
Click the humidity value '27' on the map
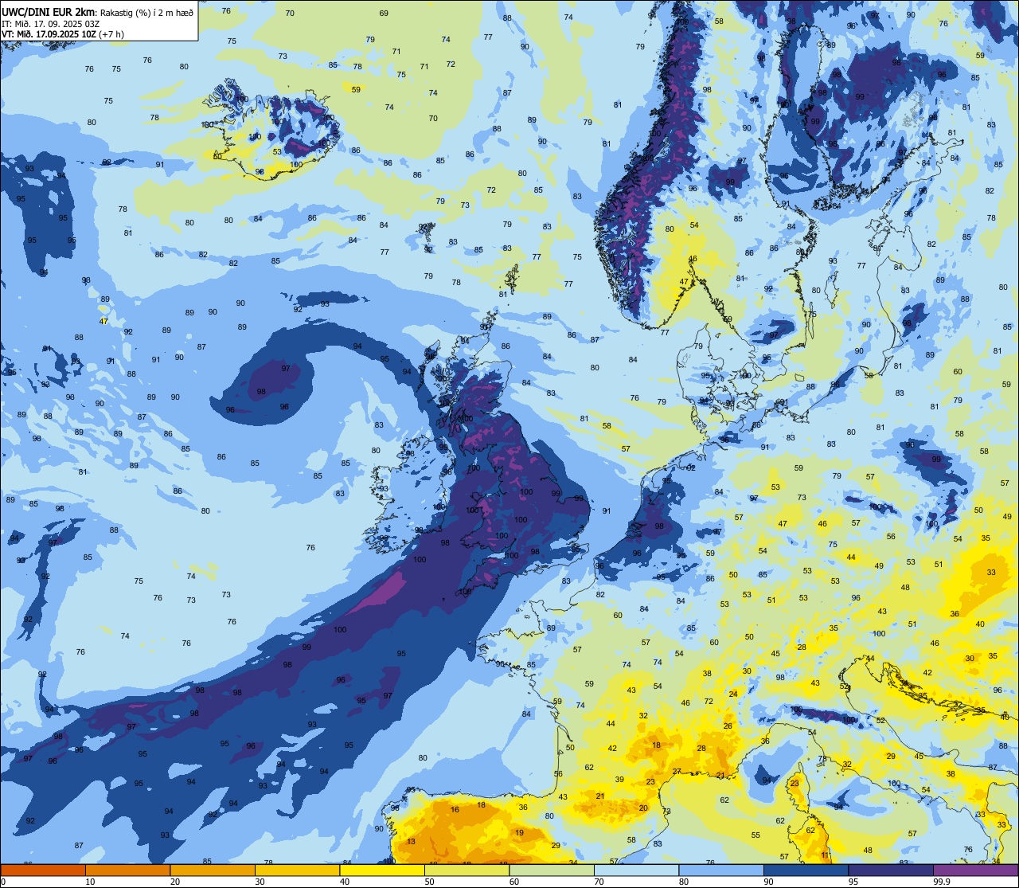point(677,772)
